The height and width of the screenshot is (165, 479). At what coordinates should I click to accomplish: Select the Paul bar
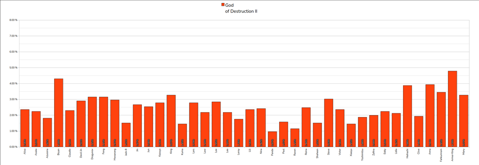click(x=284, y=134)
